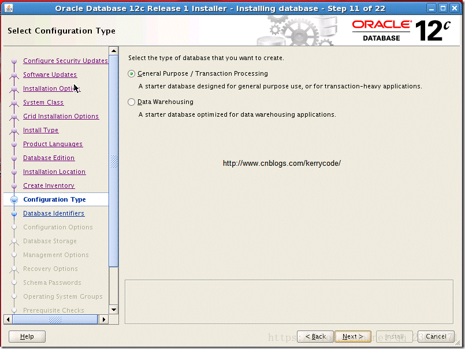Image resolution: width=465 pixels, height=349 pixels.
Task: Select General Purpose / Transaction Processing radio button
Action: coord(131,73)
